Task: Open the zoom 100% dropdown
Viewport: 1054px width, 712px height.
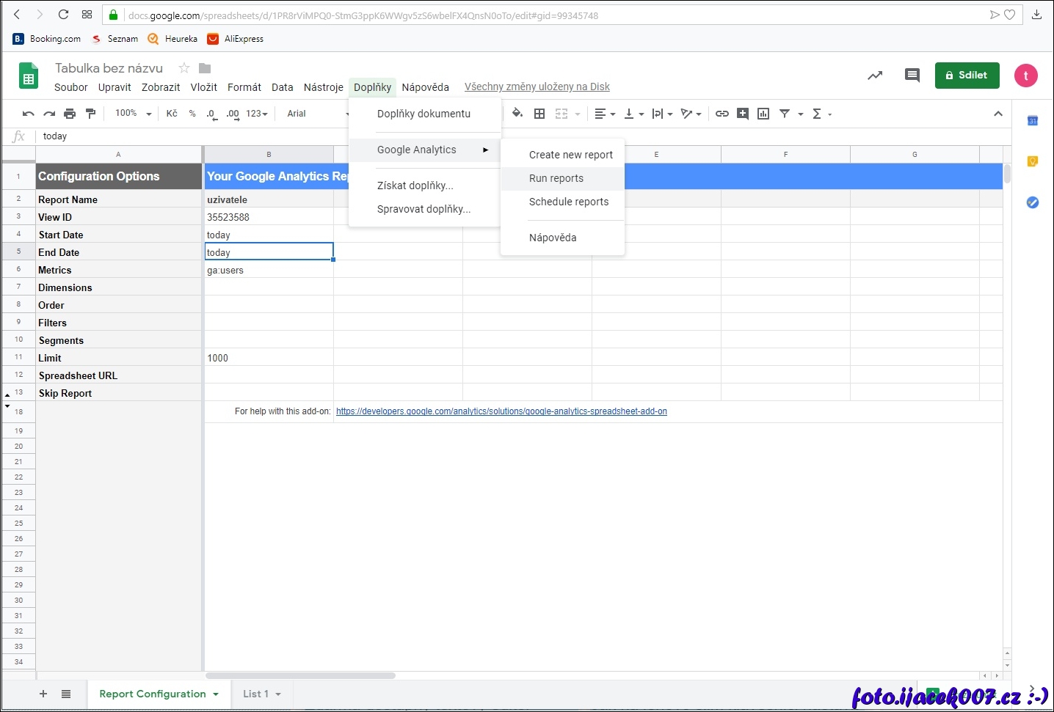Action: (x=133, y=114)
